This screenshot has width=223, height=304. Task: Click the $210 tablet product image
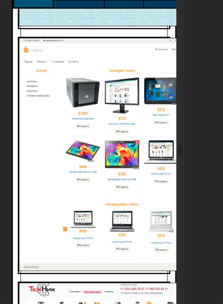(x=160, y=91)
